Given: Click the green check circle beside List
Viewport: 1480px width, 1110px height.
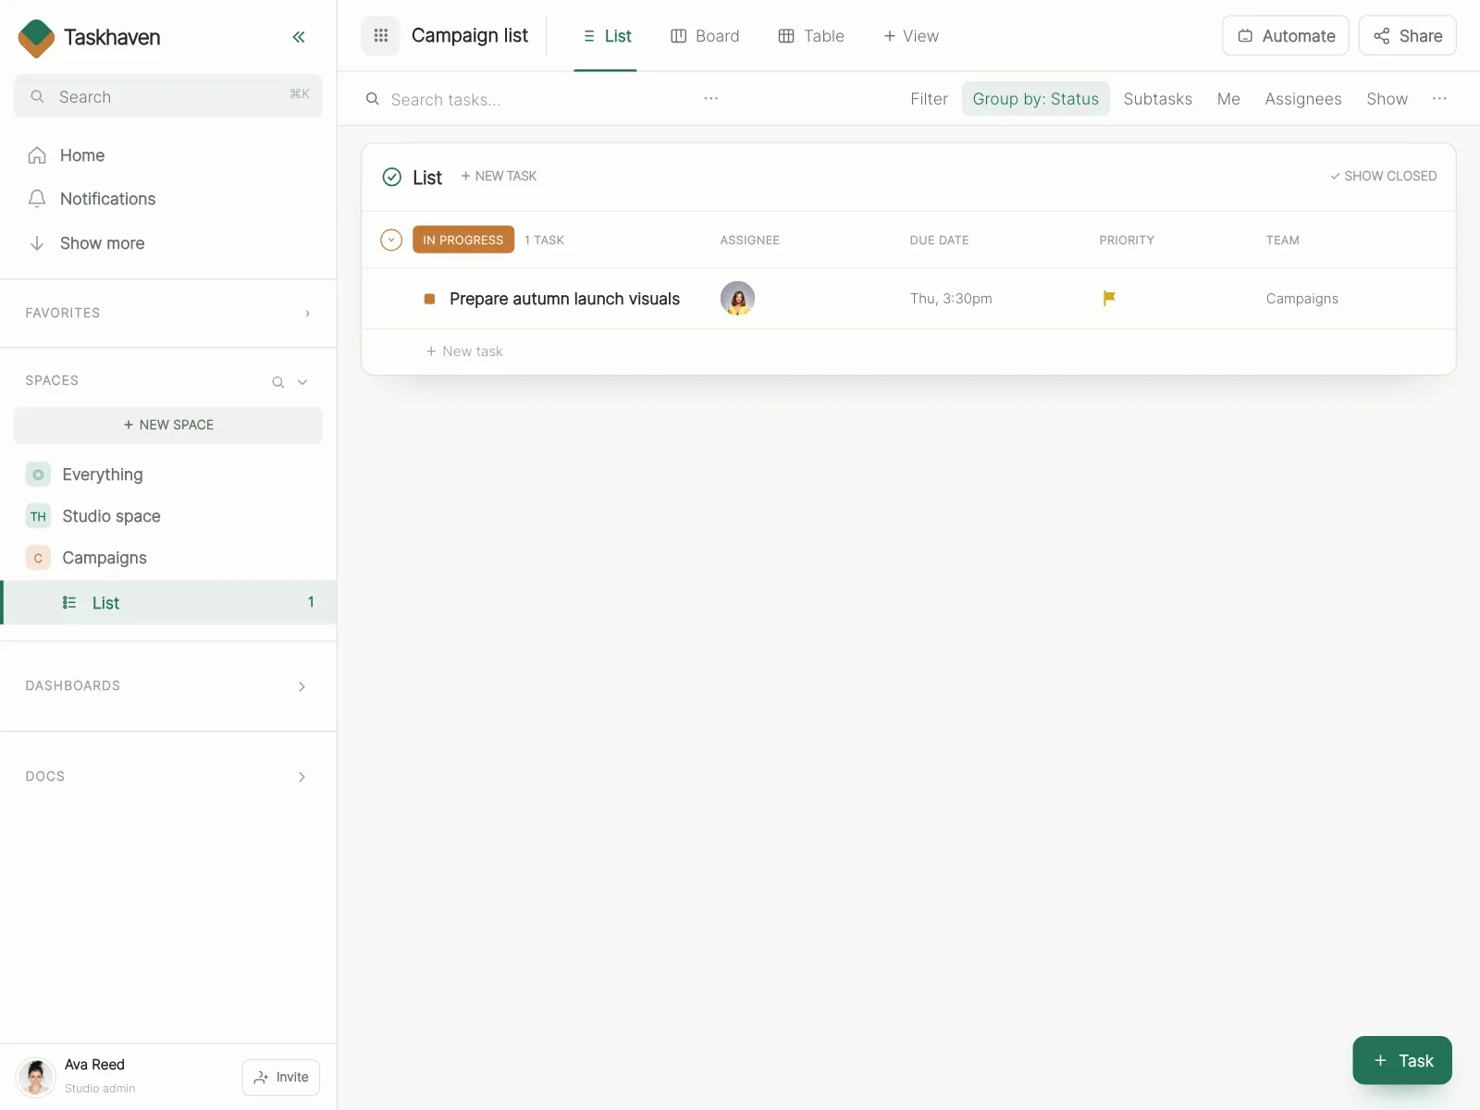Looking at the screenshot, I should (392, 177).
